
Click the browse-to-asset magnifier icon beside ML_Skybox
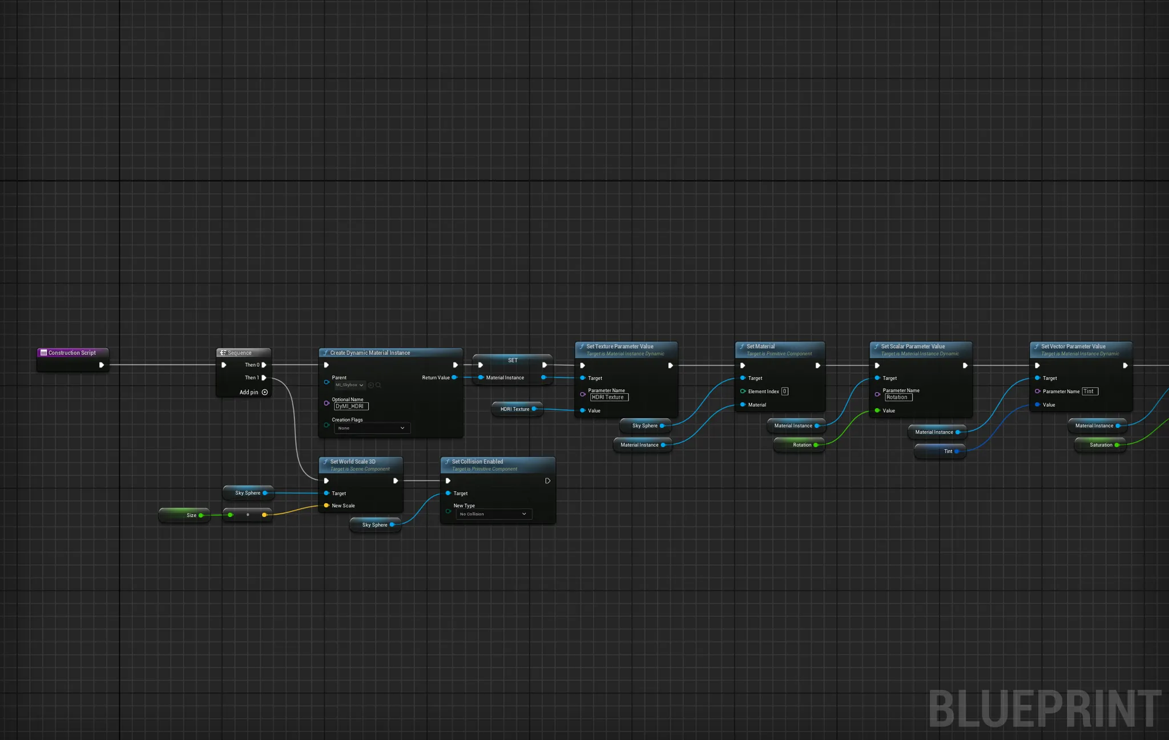coord(378,385)
